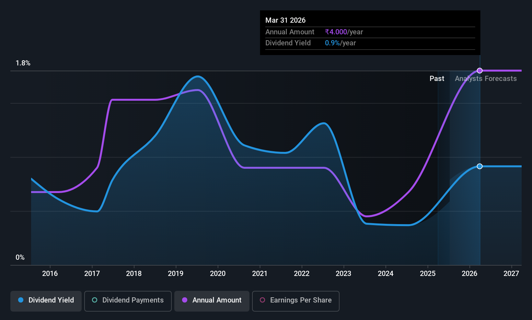Image resolution: width=532 pixels, height=320 pixels.
Task: Click the Past region label
Action: 437,79
